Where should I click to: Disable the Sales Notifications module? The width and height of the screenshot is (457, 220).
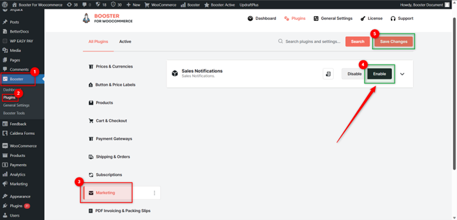coord(354,74)
